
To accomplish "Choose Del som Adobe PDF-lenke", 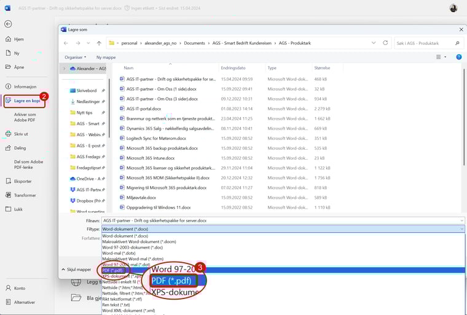I will pos(29,165).
